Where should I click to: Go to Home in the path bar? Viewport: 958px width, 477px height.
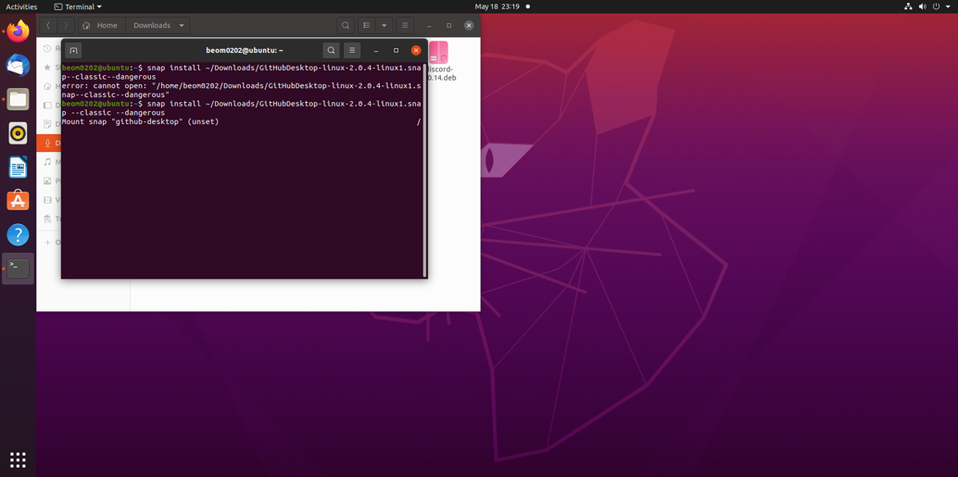pyautogui.click(x=100, y=26)
